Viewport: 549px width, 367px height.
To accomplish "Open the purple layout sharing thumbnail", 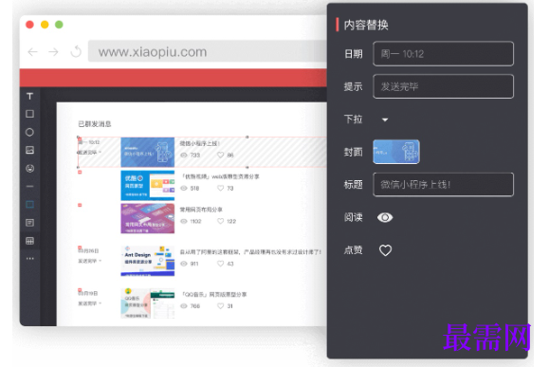I will coord(147,218).
